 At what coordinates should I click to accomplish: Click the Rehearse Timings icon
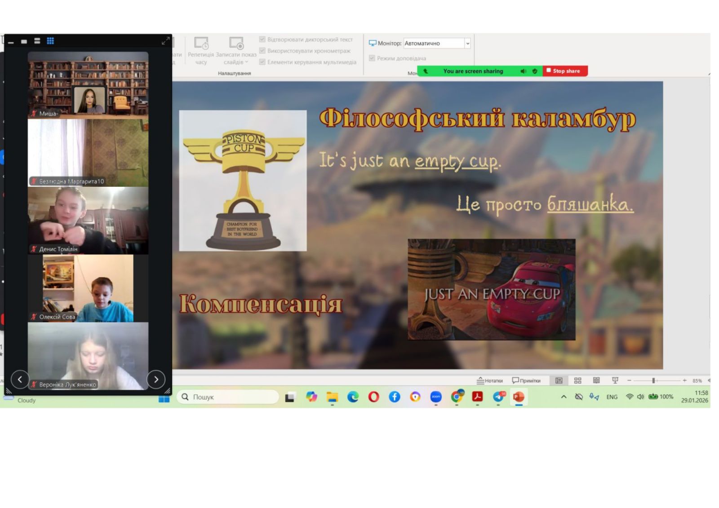coord(201,44)
